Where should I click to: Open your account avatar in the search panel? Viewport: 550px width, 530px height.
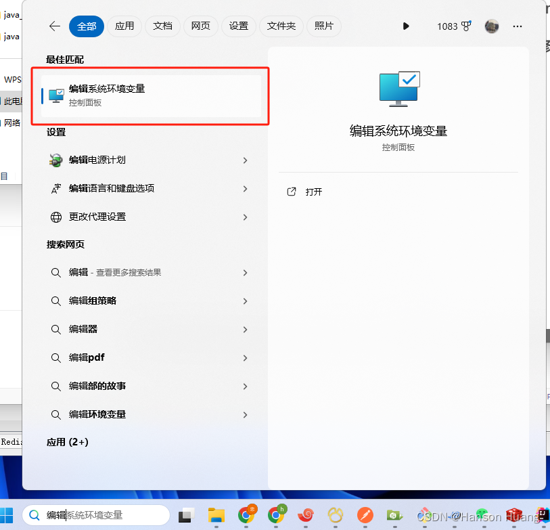(491, 26)
